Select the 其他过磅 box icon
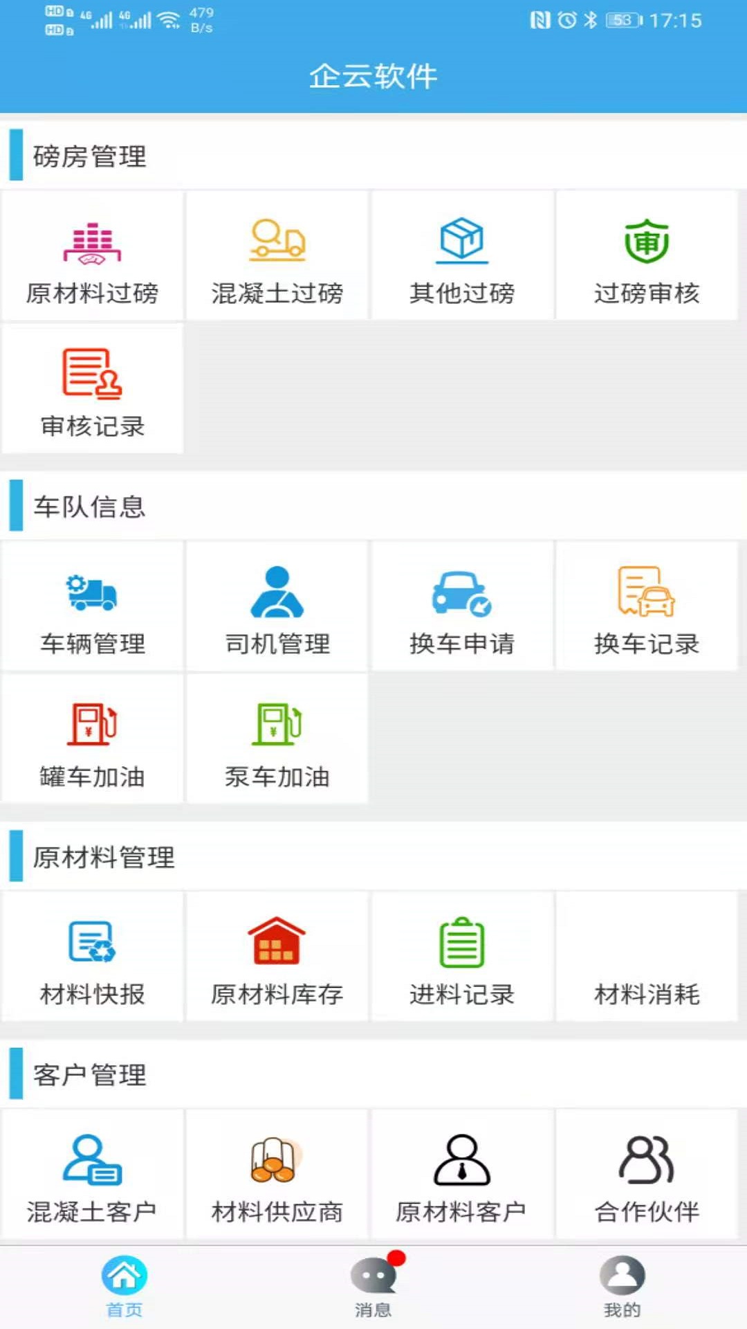Screen dimensions: 747x1329 tap(461, 241)
